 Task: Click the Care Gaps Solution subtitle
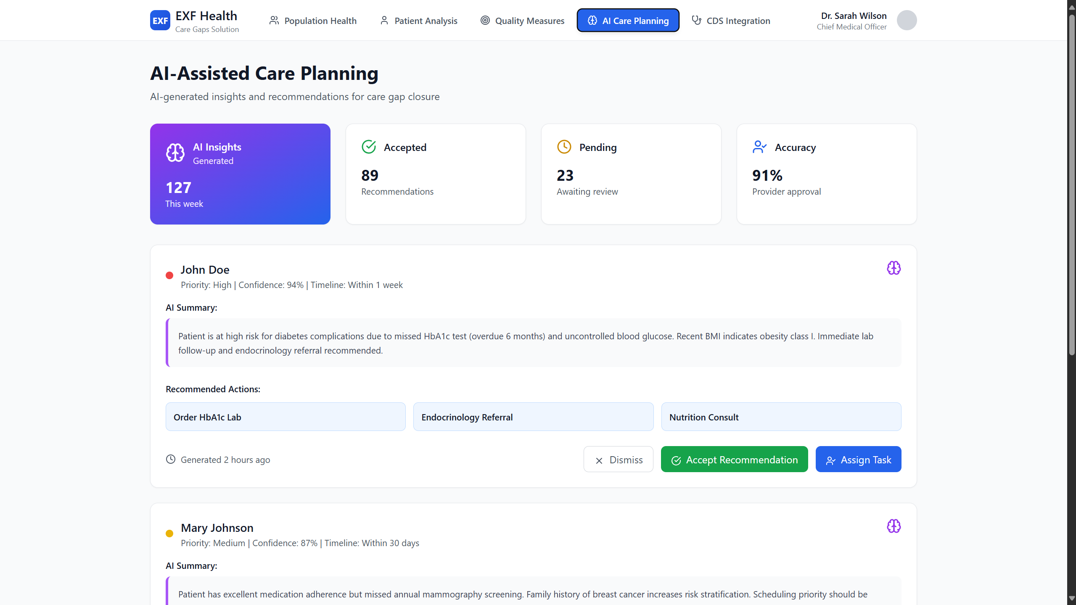click(x=207, y=29)
